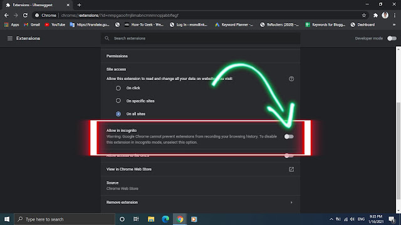
Task: Open the Chrome Web Store external link icon
Action: click(x=291, y=169)
